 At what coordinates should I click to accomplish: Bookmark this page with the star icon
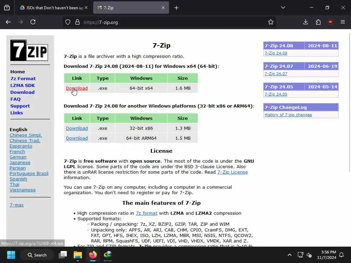point(271,22)
